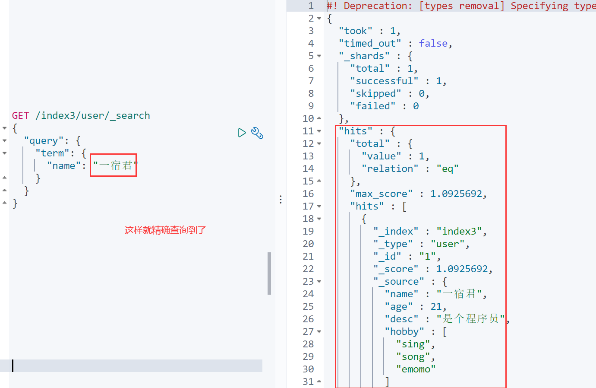This screenshot has width=596, height=388.
Task: Click the "_id" "1" value
Action: (x=428, y=257)
